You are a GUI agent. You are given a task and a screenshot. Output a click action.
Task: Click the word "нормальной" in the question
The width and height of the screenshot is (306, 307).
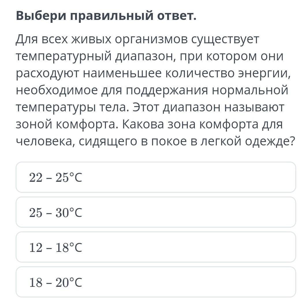click(250, 90)
